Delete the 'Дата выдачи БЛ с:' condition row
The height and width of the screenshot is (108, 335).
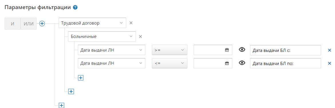tap(330, 50)
